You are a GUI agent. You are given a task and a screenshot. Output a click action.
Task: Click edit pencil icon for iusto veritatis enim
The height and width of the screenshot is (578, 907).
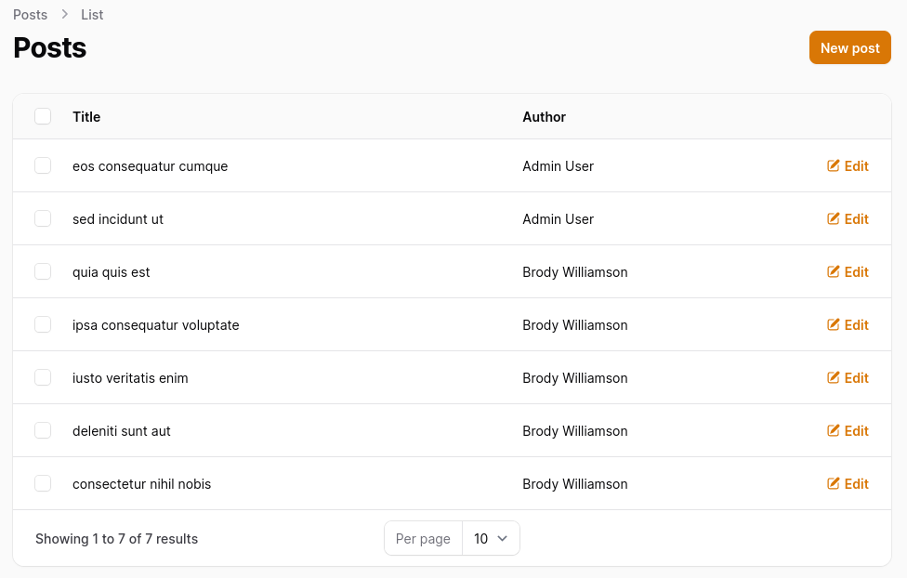833,378
